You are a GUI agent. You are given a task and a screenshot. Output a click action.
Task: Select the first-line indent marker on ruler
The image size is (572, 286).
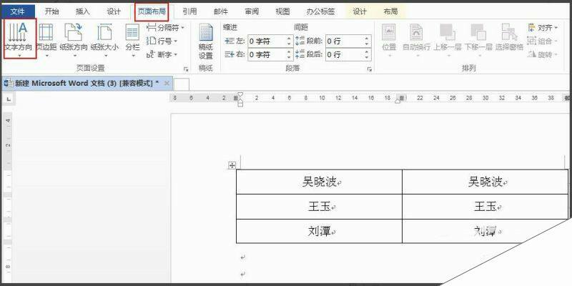(x=240, y=95)
